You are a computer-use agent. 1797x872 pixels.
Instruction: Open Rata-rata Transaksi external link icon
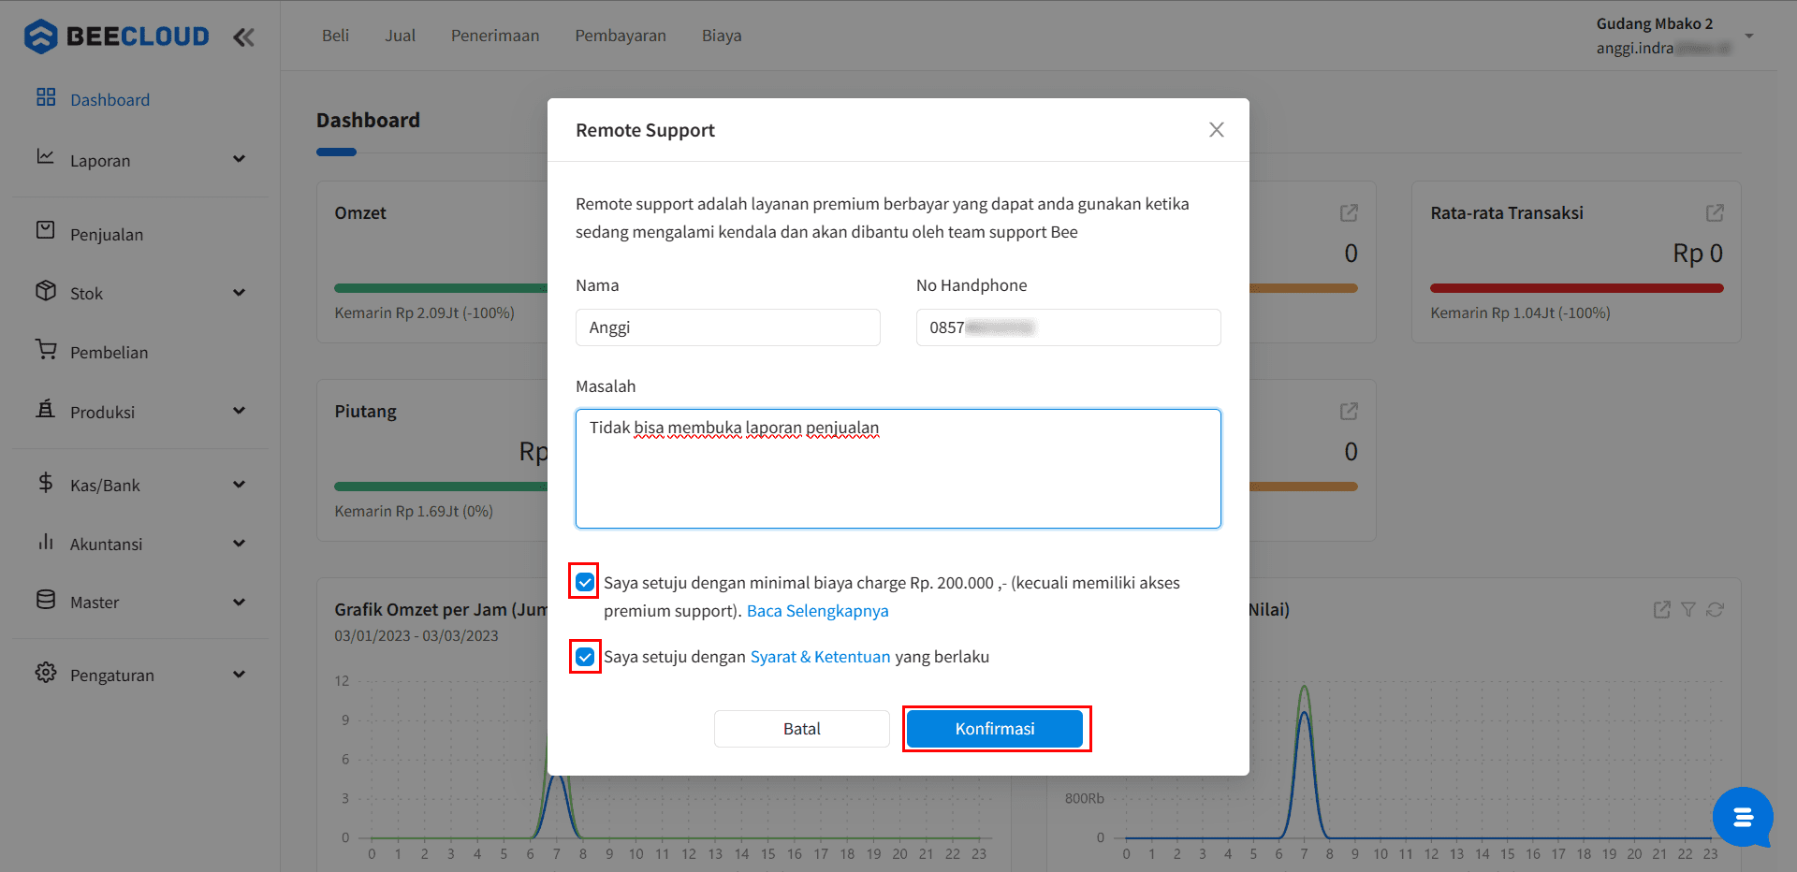point(1715,213)
